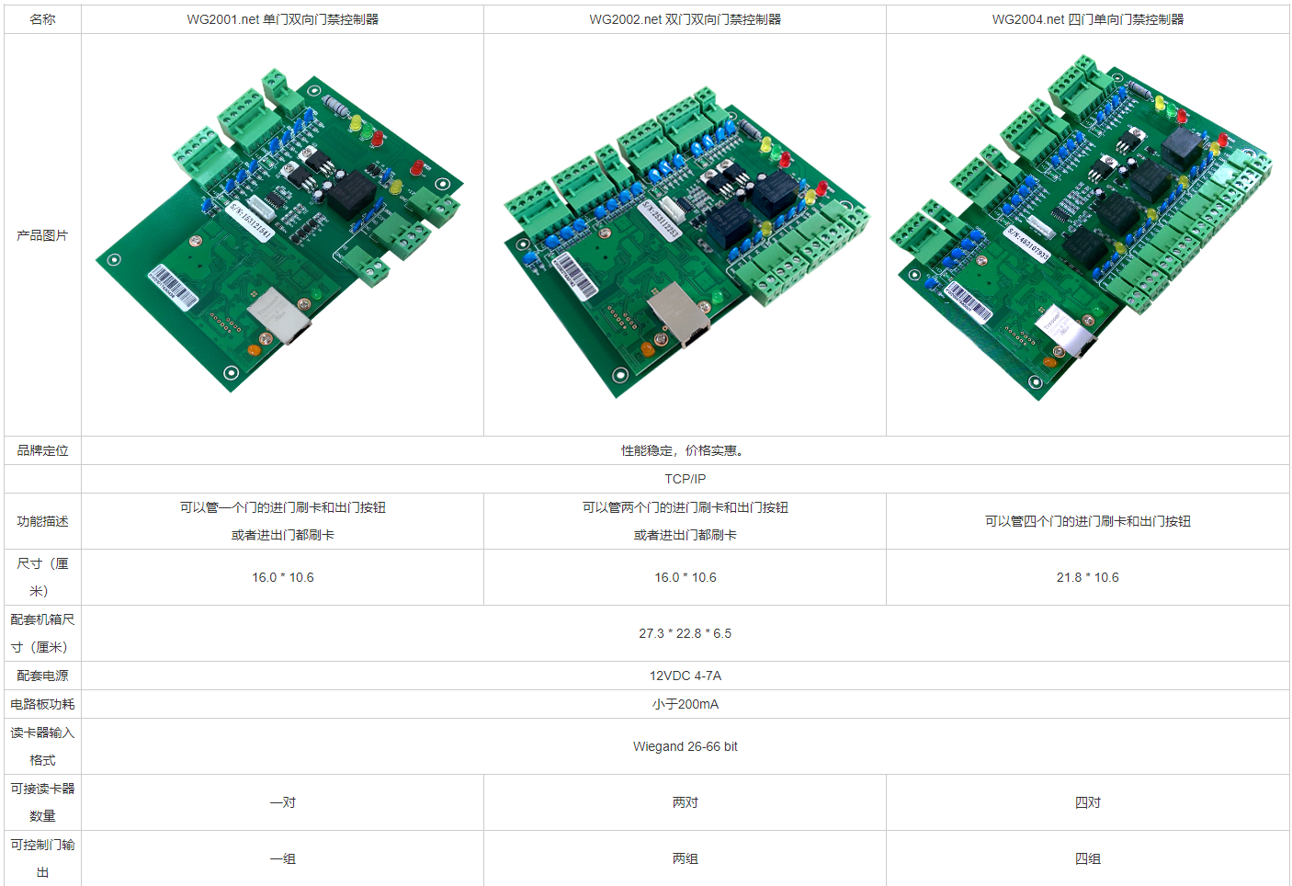Click the 21.8 * 10.6 size value
Screen dimensions: 1292x886
tap(1087, 577)
